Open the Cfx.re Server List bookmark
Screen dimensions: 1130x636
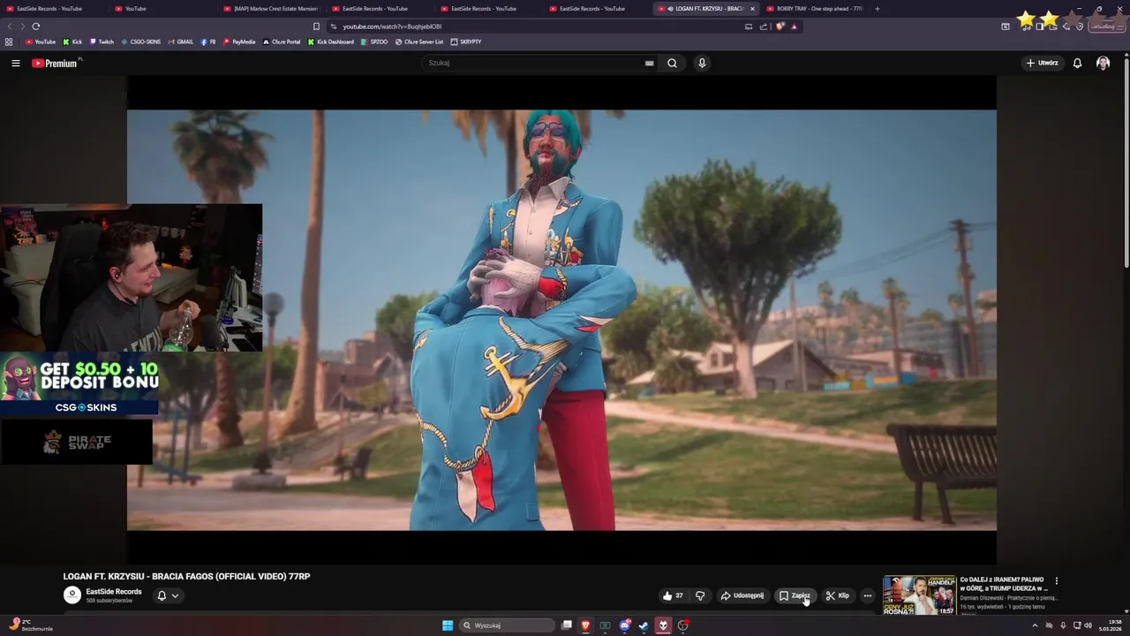pyautogui.click(x=419, y=42)
